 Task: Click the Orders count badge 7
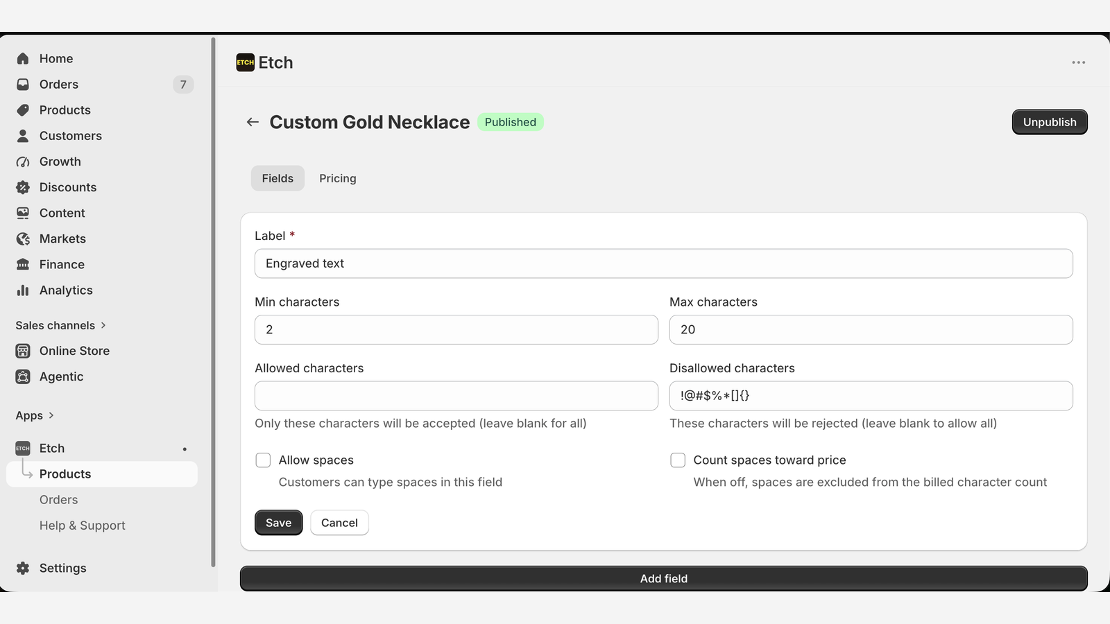pyautogui.click(x=183, y=85)
